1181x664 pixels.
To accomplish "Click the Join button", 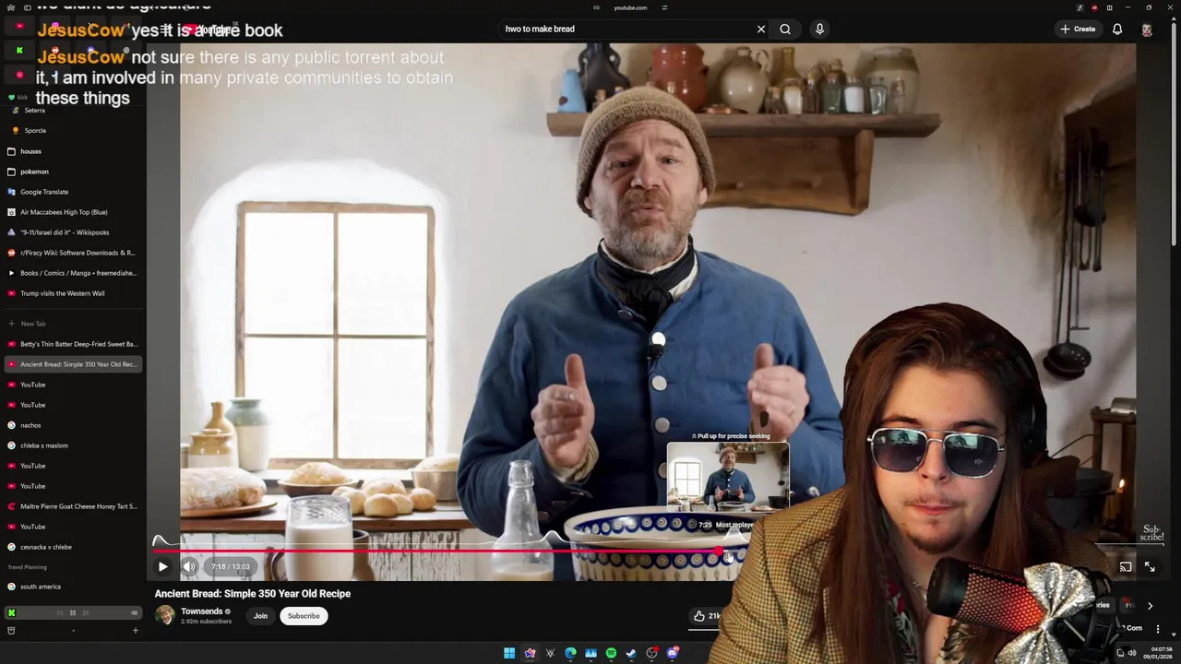I will [x=260, y=616].
